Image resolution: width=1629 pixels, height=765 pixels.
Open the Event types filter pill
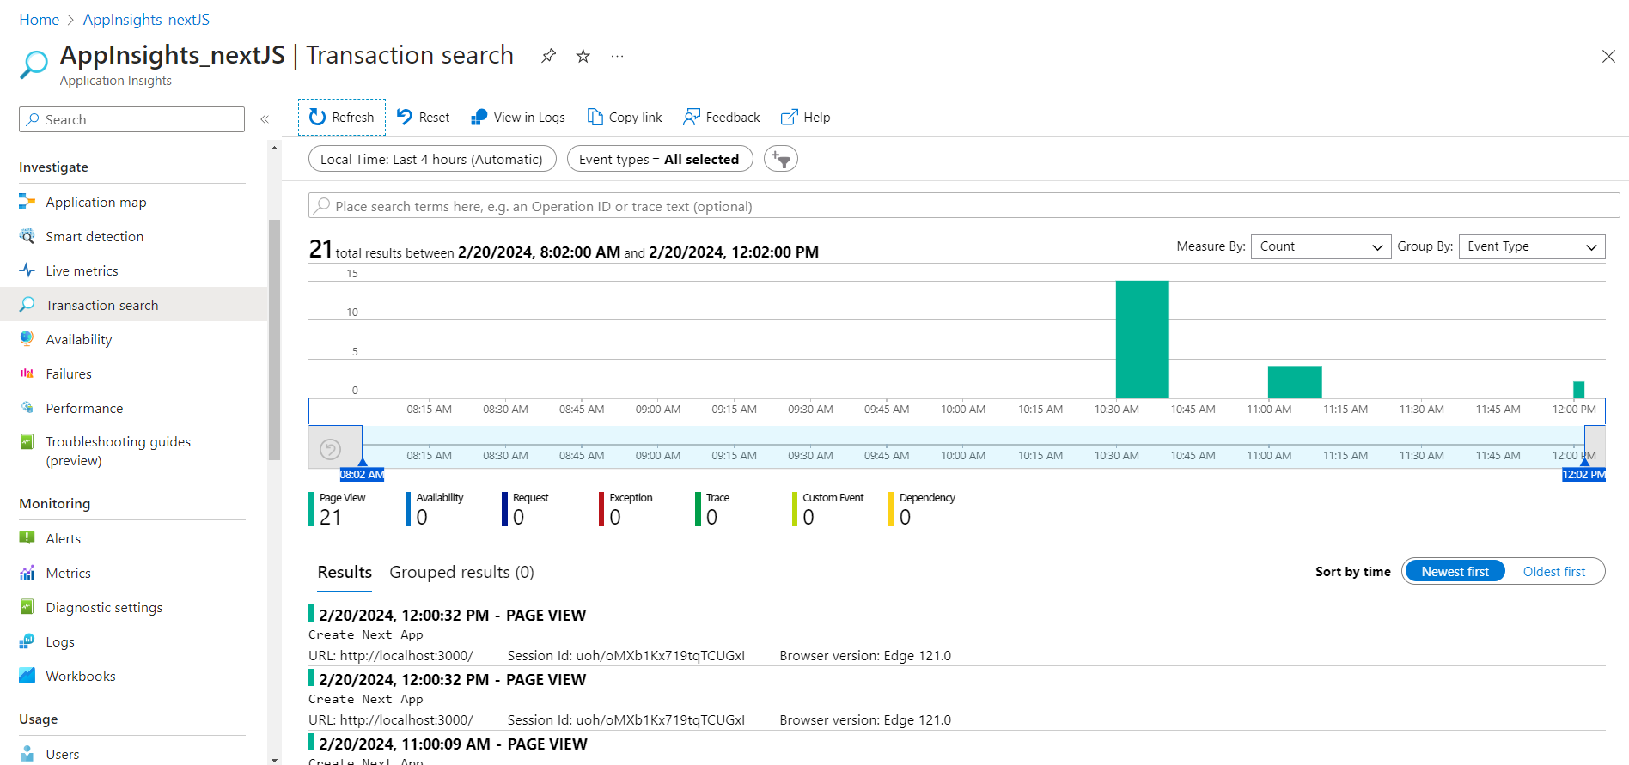coord(660,159)
